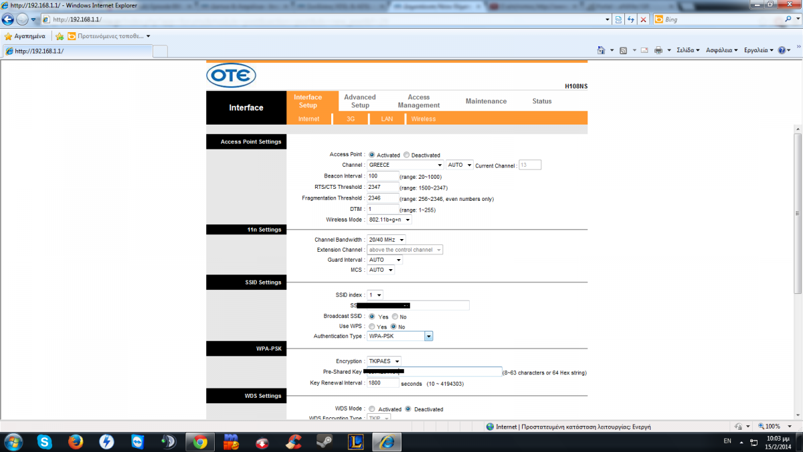The image size is (803, 452).
Task: Open the Status tab
Action: pyautogui.click(x=542, y=101)
